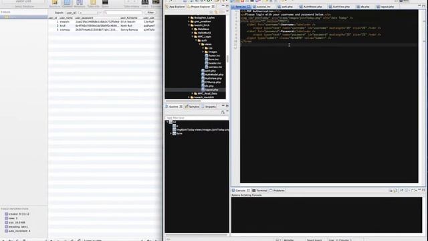Viewport: 428px width, 241px height.
Task: Click the Outline filter text field
Action: coord(197,118)
